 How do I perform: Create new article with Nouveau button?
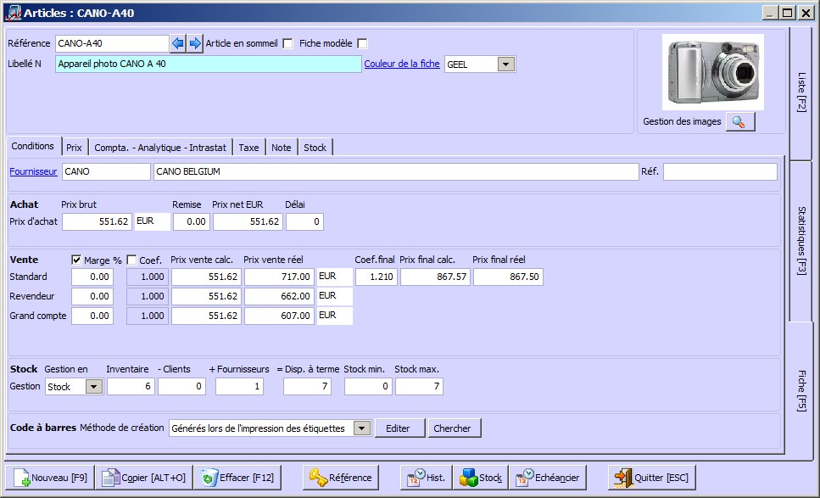[x=50, y=478]
